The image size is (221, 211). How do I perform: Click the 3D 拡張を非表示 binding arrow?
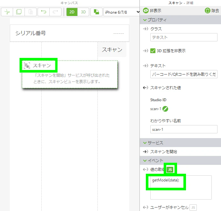(x=146, y=51)
